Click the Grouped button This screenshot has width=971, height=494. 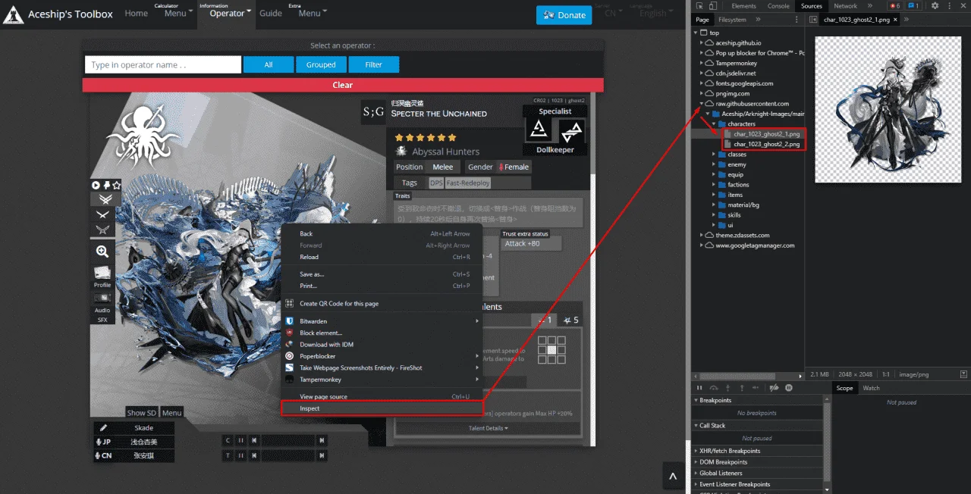coord(321,65)
